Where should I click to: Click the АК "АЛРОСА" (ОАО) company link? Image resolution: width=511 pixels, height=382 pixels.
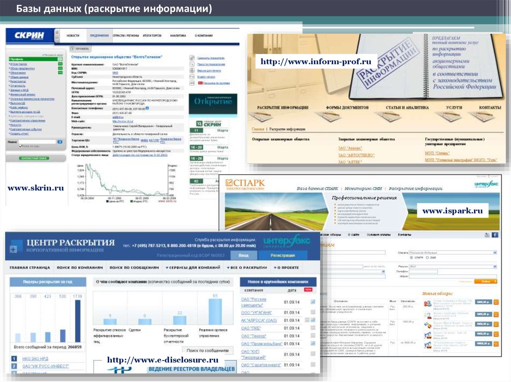(259, 320)
